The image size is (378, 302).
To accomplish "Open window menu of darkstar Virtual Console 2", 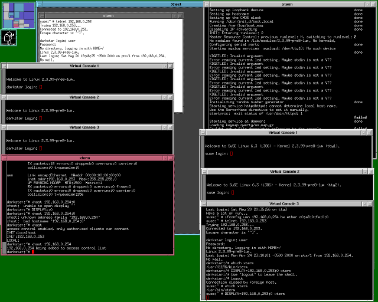I will click(4, 97).
